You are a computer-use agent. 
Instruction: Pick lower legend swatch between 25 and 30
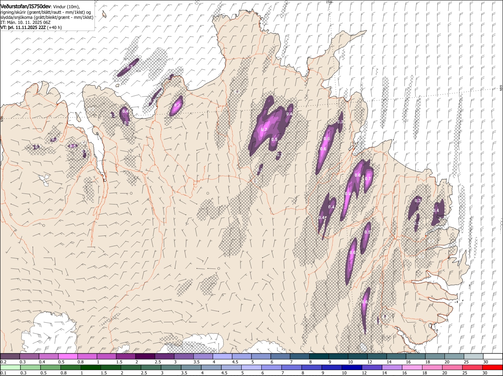click(x=472, y=367)
